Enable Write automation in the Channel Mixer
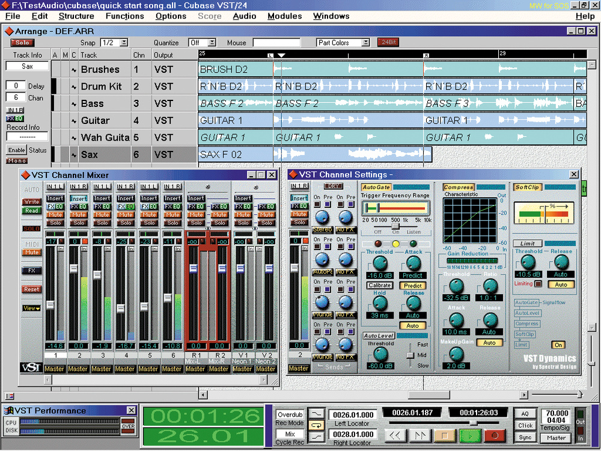 30,201
